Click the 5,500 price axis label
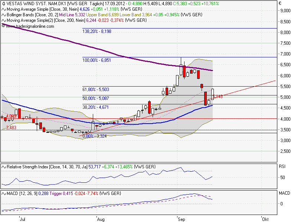 [285, 87]
